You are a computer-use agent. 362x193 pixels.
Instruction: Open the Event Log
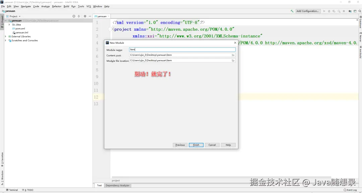tap(350, 190)
